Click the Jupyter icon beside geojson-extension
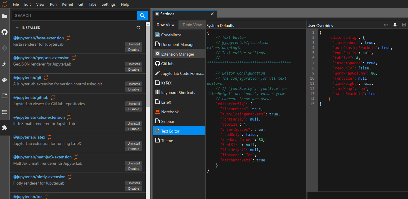Image resolution: width=408 pixels, height=199 pixels. 74,58
